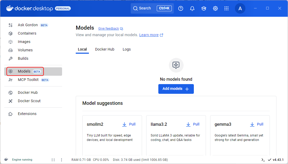Pull the llama3.2 model
This screenshot has width=288, height=164.
[x=193, y=124]
